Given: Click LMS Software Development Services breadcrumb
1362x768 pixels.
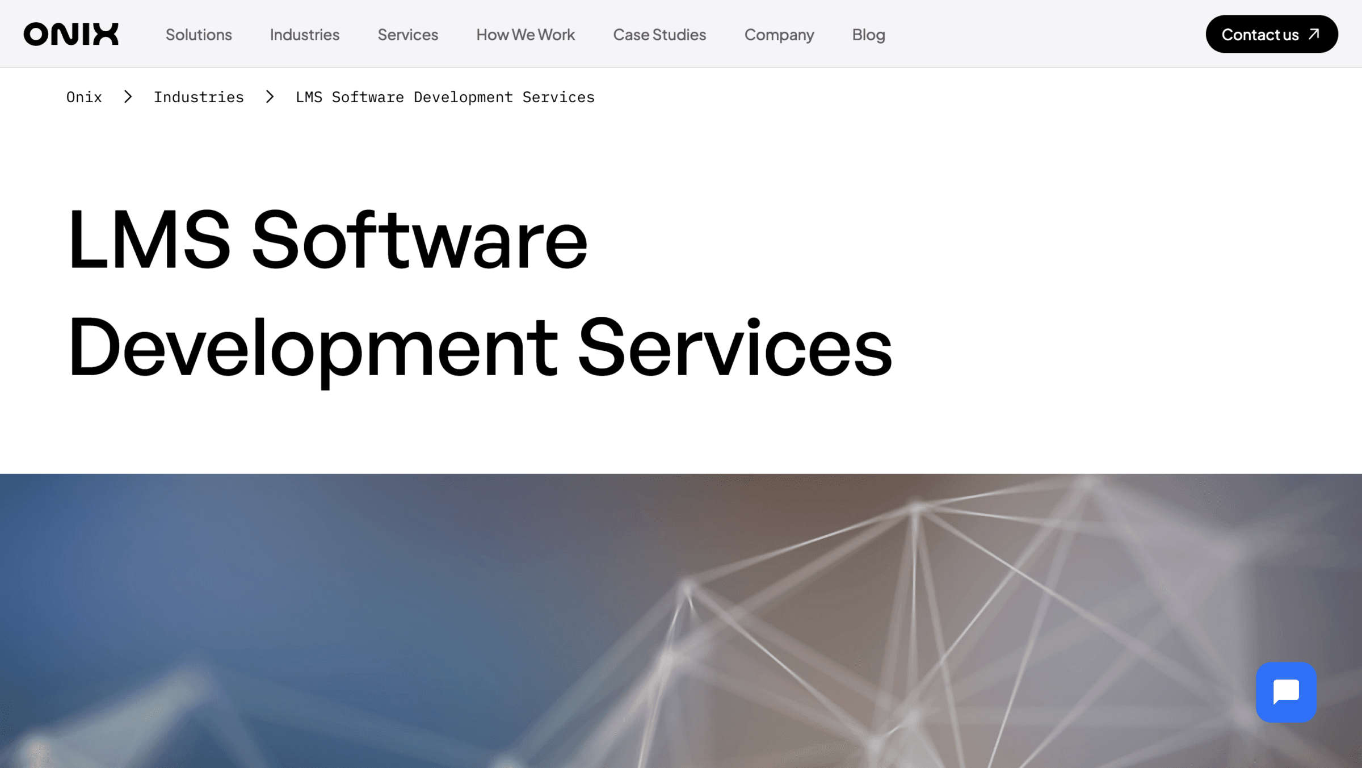Looking at the screenshot, I should coord(445,97).
